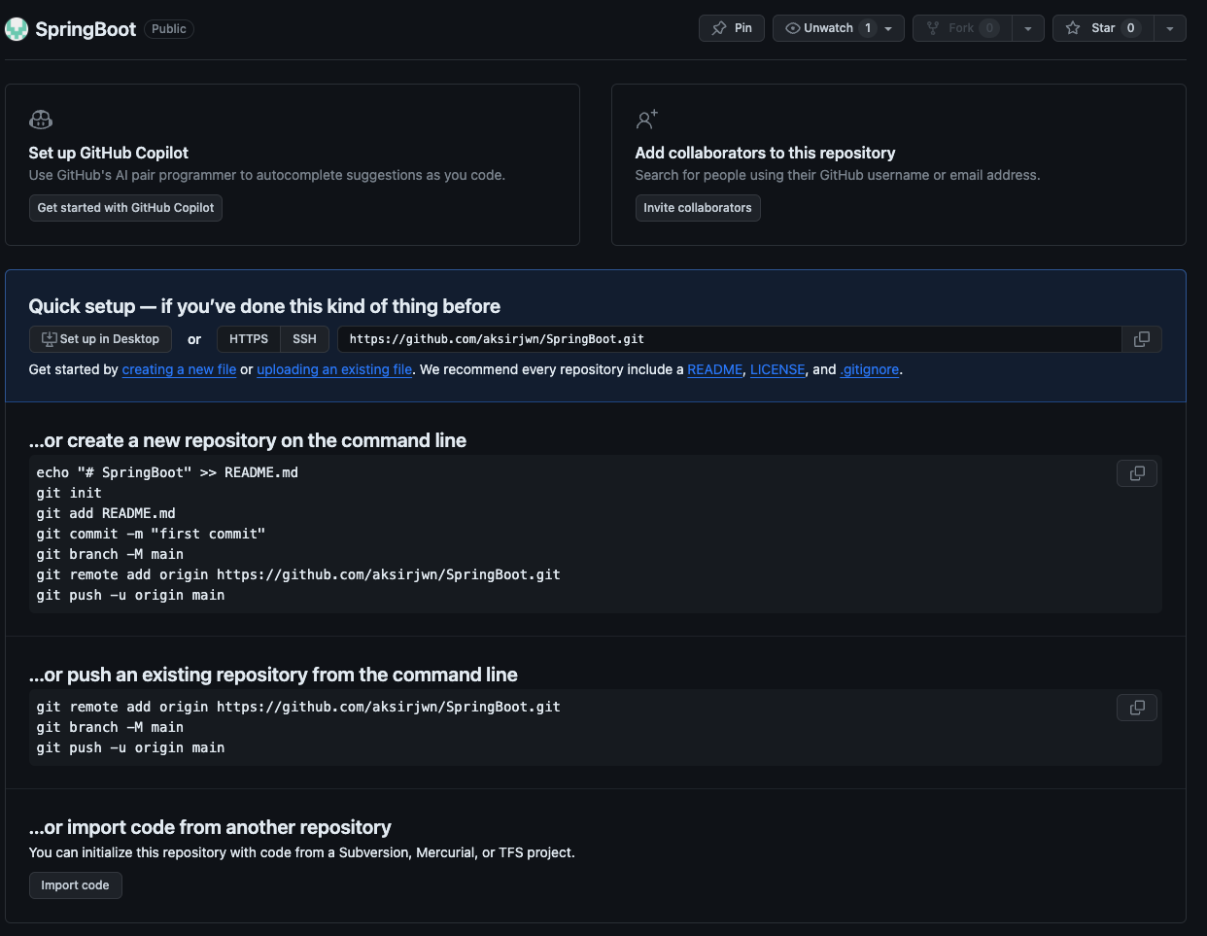This screenshot has width=1207, height=936.
Task: Click the SpringBoot repository name
Action: click(x=86, y=29)
